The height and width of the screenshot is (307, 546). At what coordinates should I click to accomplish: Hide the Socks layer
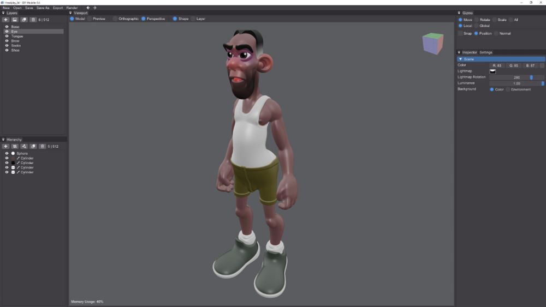click(7, 46)
